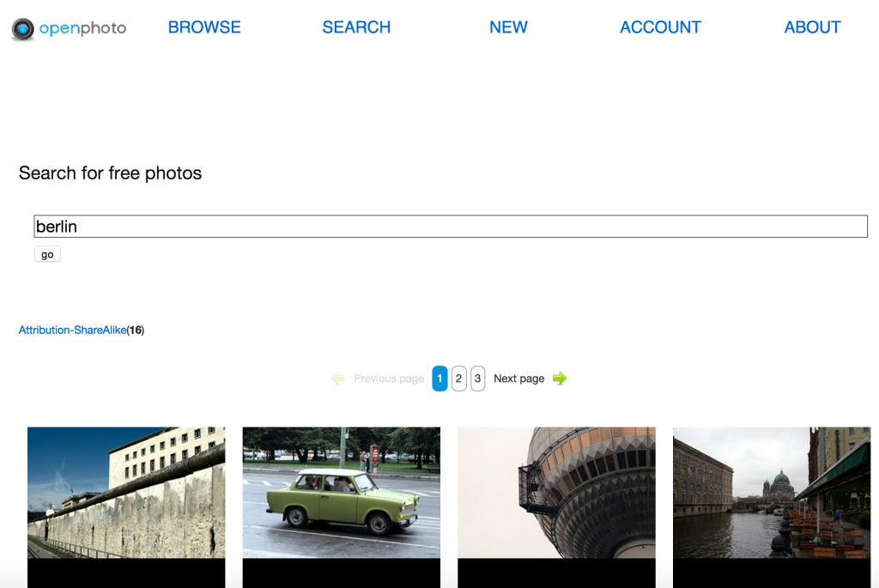The width and height of the screenshot is (879, 588).
Task: Focus the search field containing berlin
Action: (451, 226)
